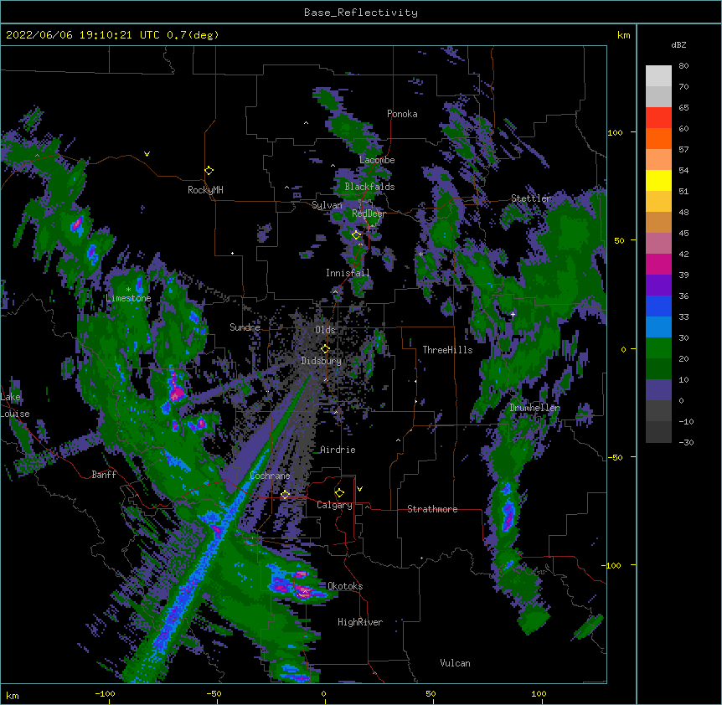Click the yellow diamond marker below RedDeer
This screenshot has width=722, height=705.
coord(357,235)
